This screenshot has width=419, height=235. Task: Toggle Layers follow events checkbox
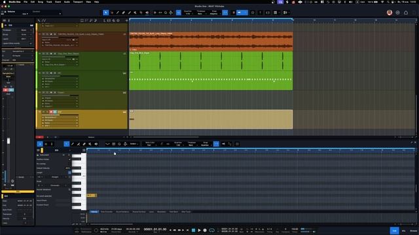pos(31,43)
